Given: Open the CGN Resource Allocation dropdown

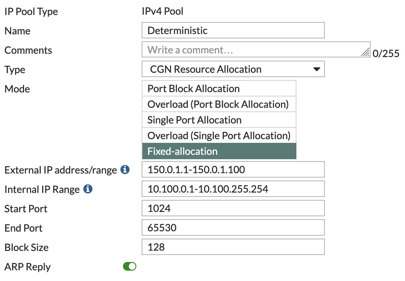Looking at the screenshot, I should (x=233, y=69).
